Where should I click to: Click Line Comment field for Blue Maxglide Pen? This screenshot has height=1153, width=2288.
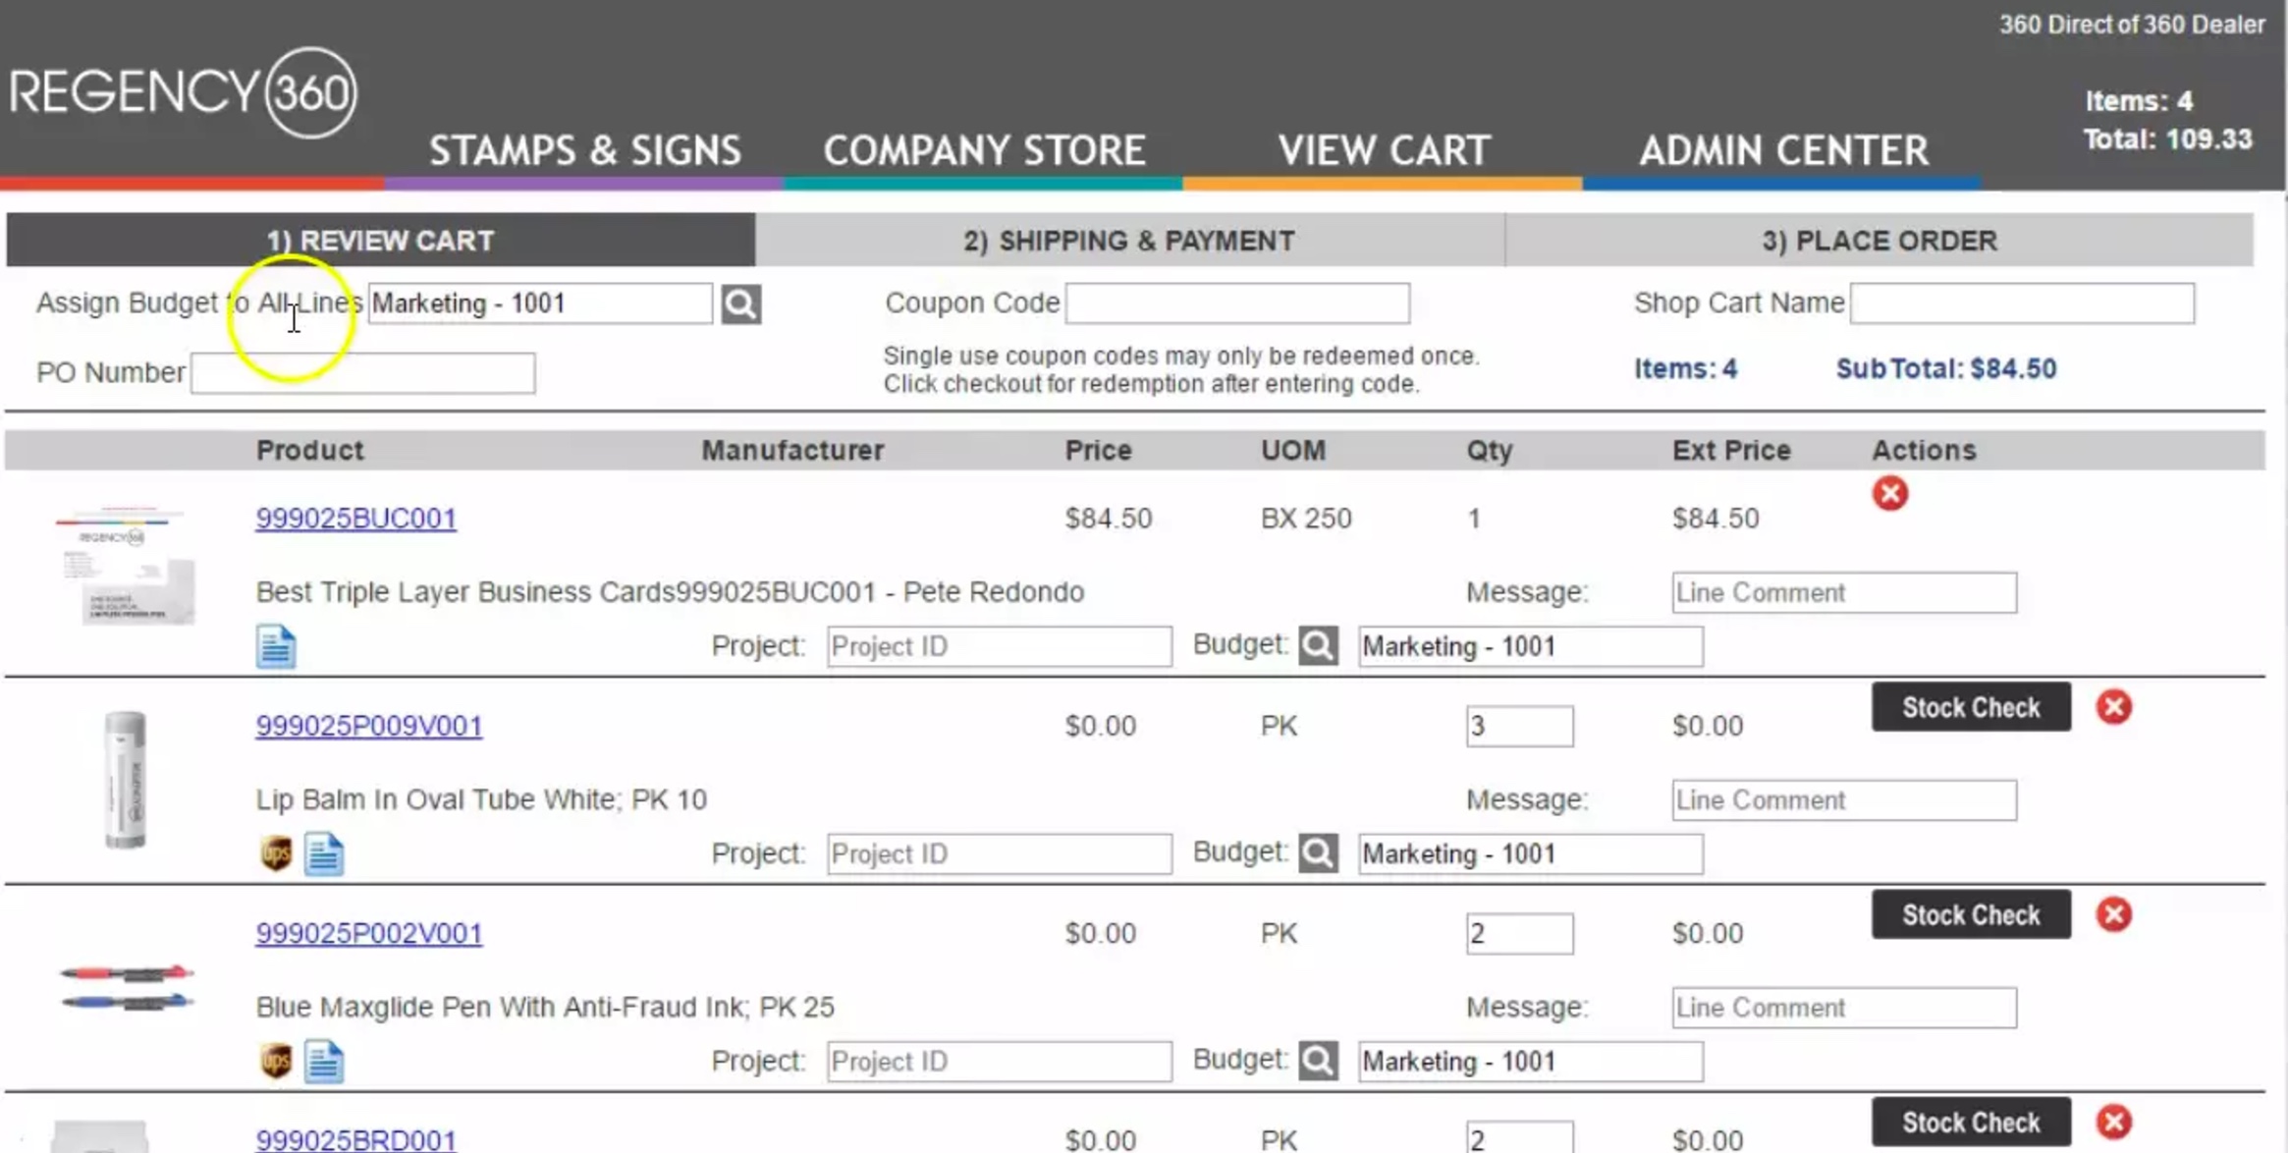point(1844,1008)
